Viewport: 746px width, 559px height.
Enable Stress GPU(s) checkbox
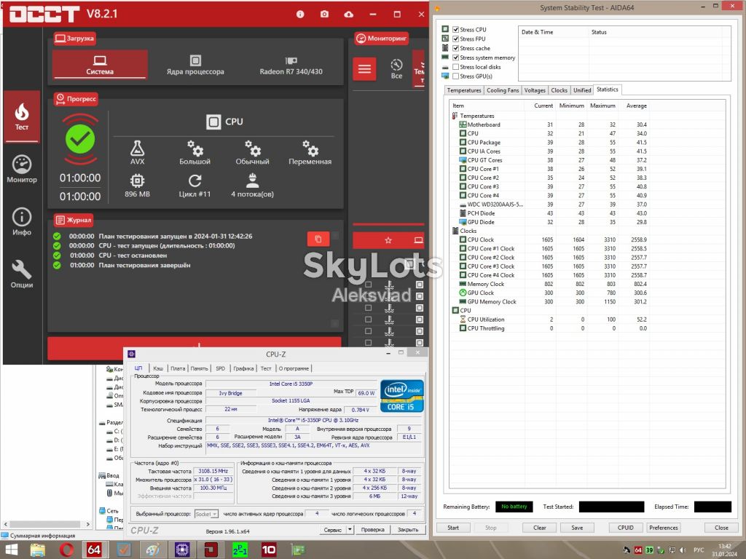[456, 76]
